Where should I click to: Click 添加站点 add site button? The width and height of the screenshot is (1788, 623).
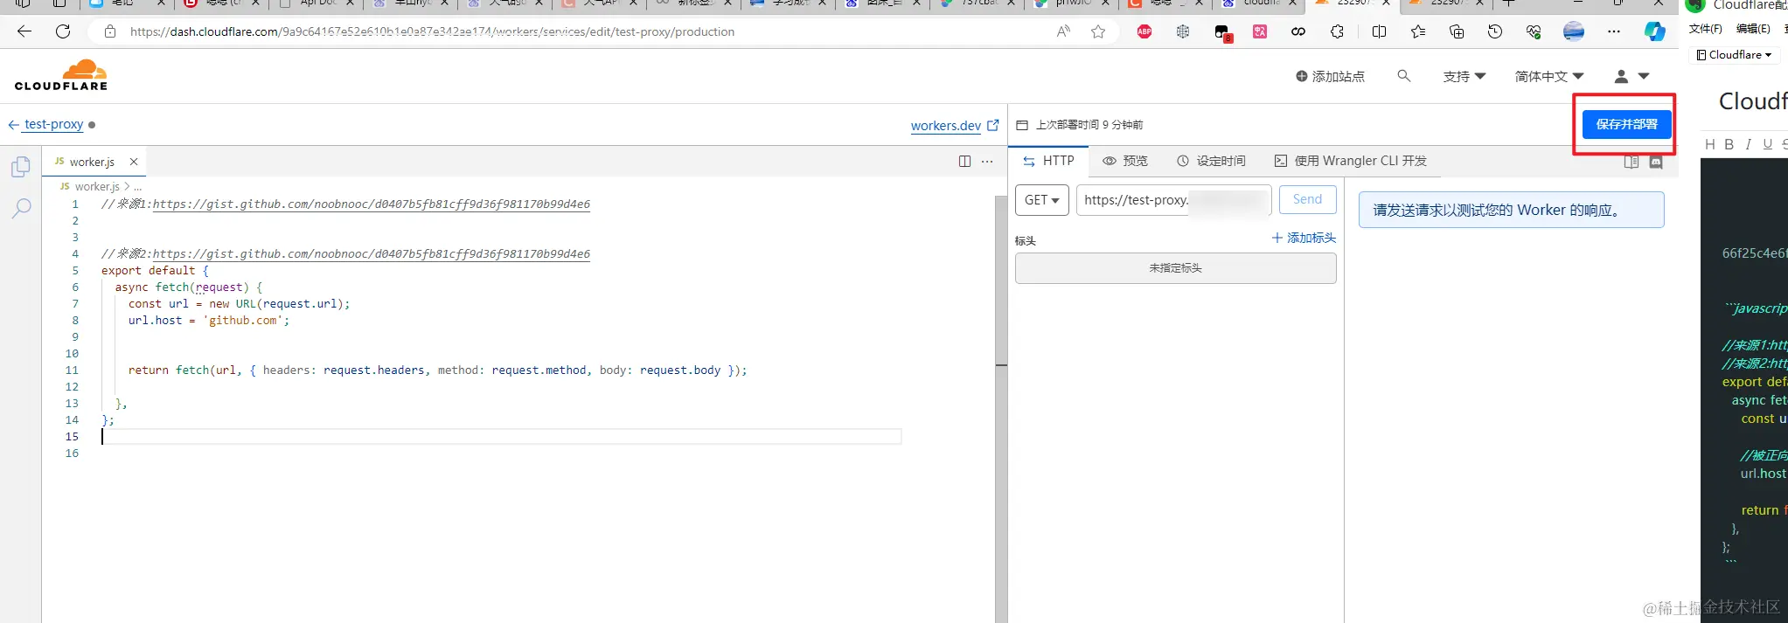1330,77
